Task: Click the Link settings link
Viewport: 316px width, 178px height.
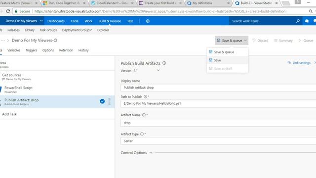Action: (299, 63)
